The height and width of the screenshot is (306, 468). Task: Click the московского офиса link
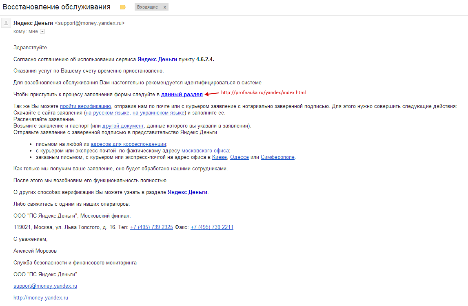[205, 151]
